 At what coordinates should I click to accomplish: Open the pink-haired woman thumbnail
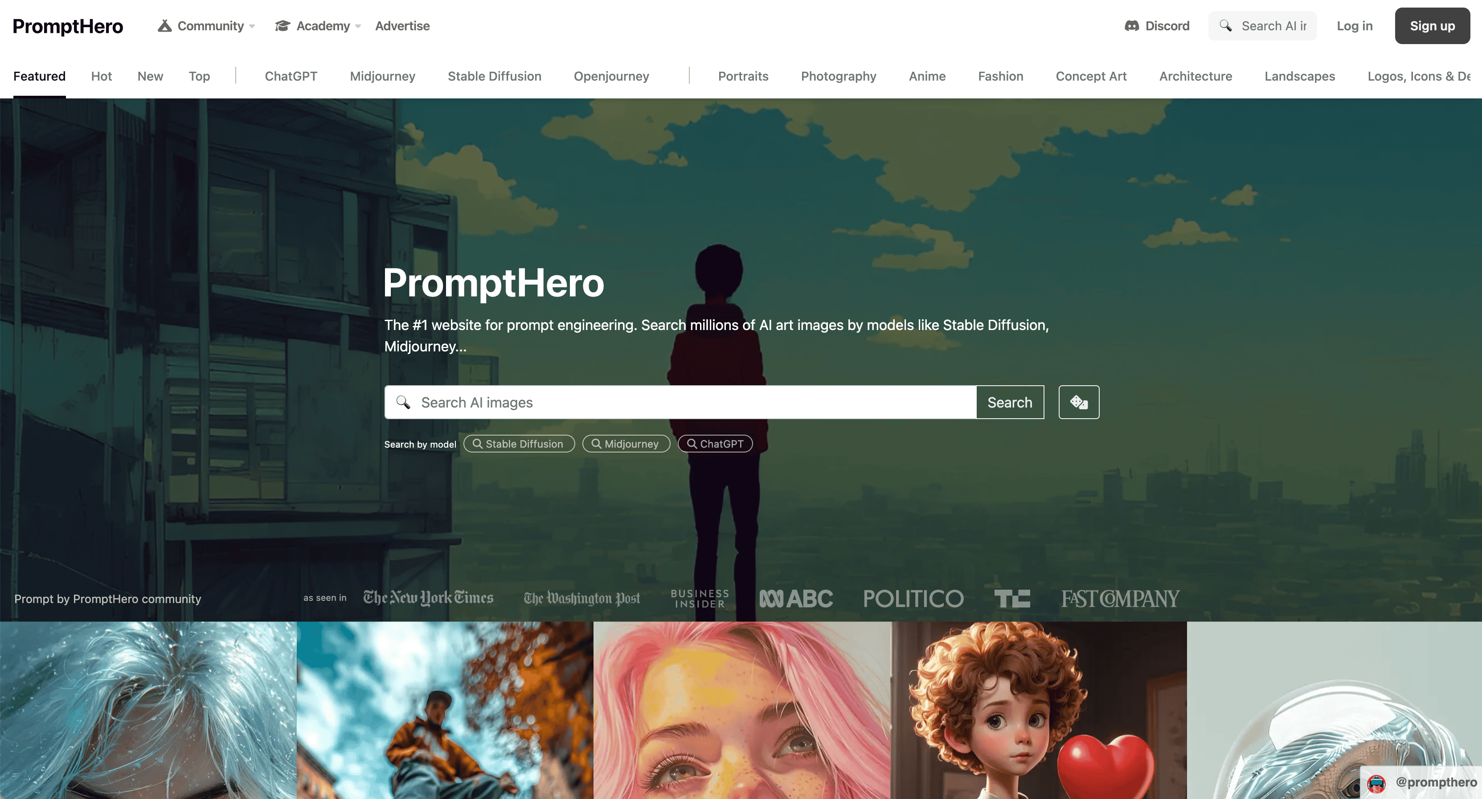742,710
